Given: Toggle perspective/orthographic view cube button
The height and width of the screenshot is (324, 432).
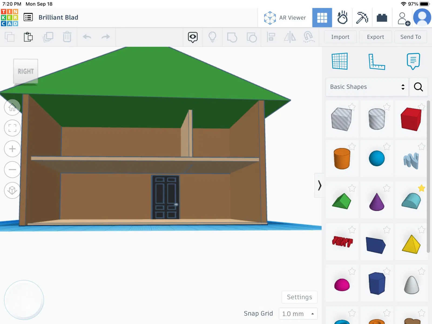Looking at the screenshot, I should (12, 190).
